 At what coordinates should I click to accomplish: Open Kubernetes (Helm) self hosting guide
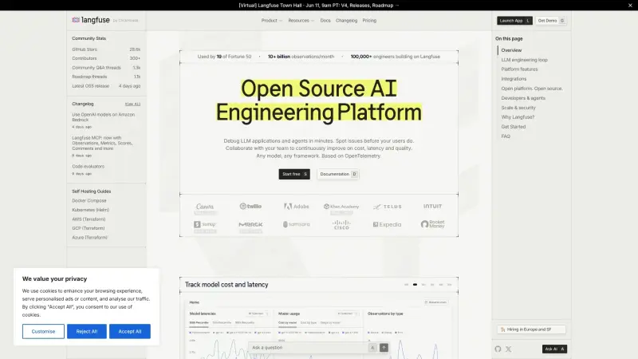tap(90, 210)
